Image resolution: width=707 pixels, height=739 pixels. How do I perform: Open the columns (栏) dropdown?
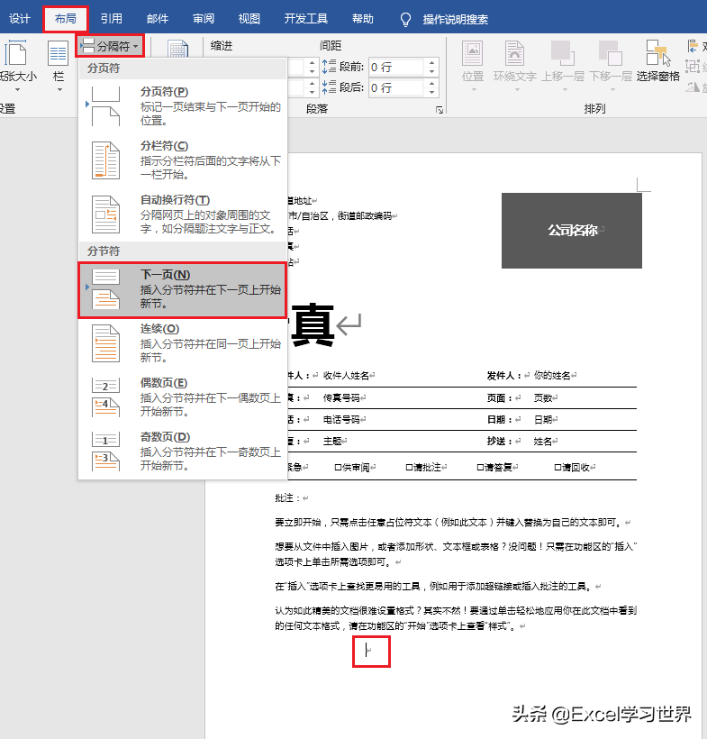pyautogui.click(x=59, y=66)
